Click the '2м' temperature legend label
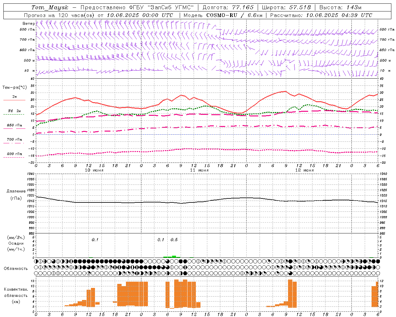 [15, 97]
